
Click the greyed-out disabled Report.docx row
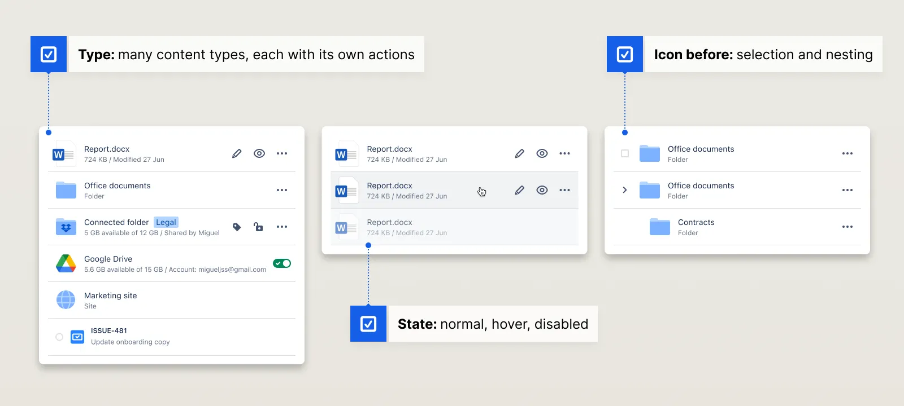click(454, 227)
